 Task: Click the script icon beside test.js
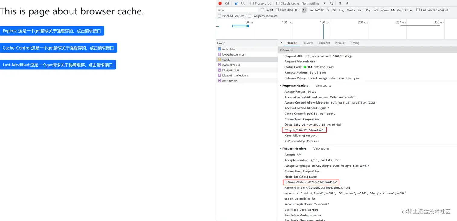click(x=219, y=60)
